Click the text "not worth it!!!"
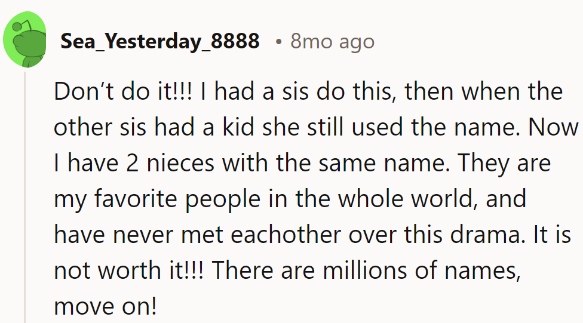Image resolution: width=583 pixels, height=323 pixels. point(128,271)
